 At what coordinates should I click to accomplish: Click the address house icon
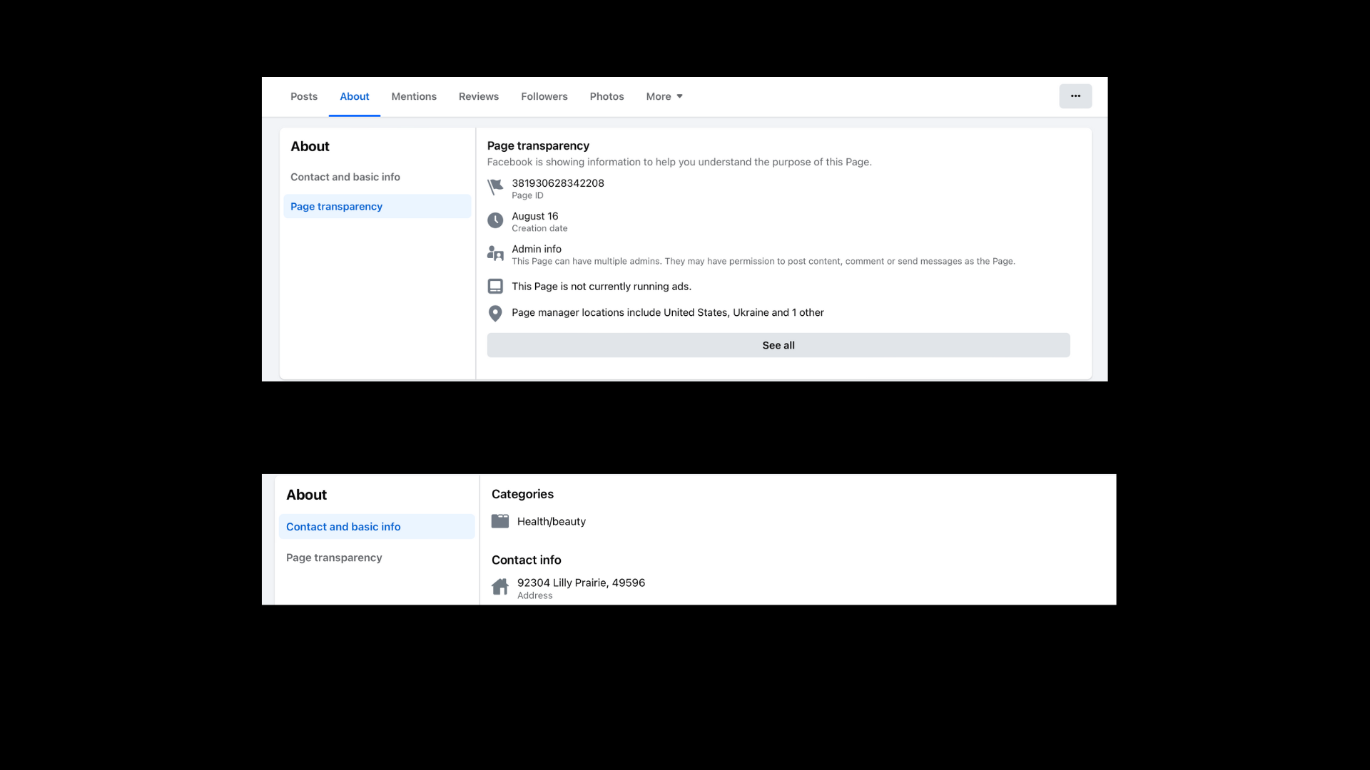500,587
